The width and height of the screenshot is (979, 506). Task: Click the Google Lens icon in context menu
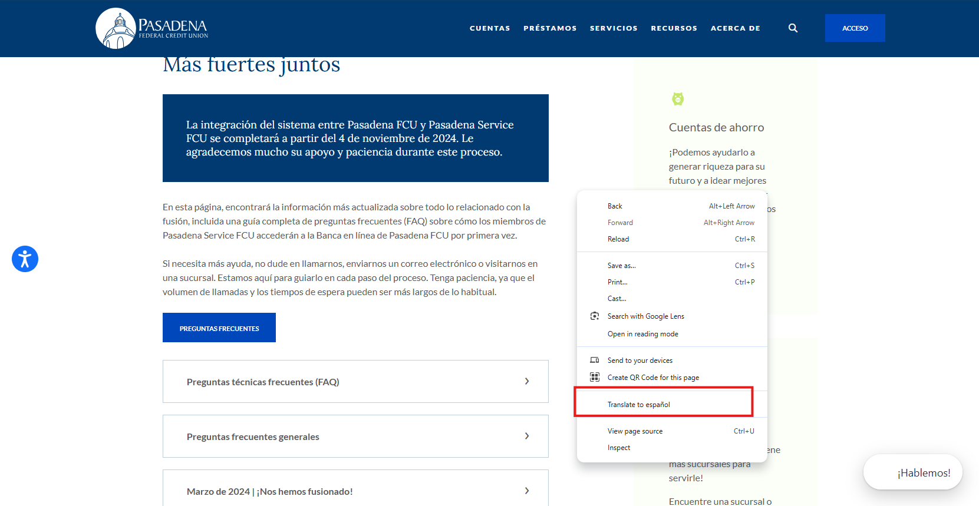tap(595, 316)
